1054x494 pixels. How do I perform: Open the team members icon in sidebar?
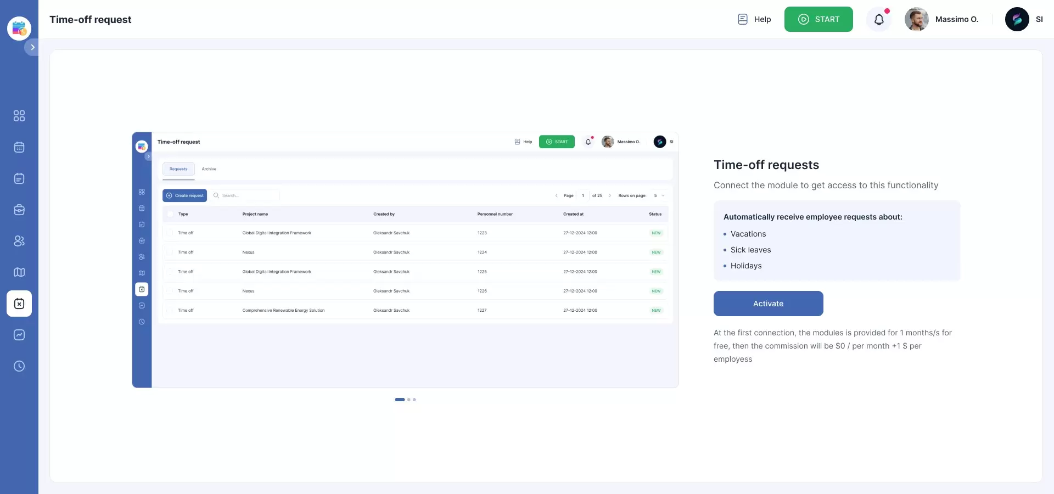pyautogui.click(x=19, y=241)
